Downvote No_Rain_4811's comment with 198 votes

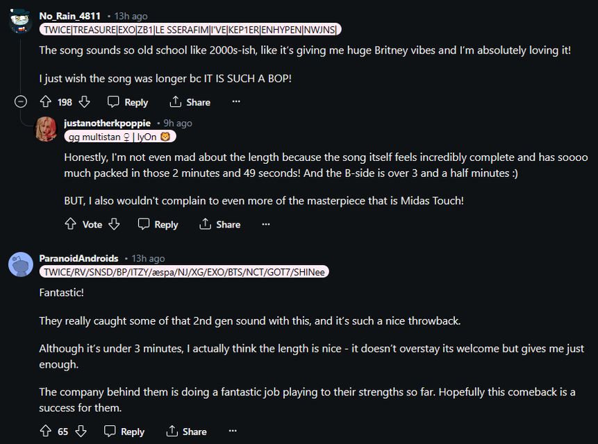84,102
